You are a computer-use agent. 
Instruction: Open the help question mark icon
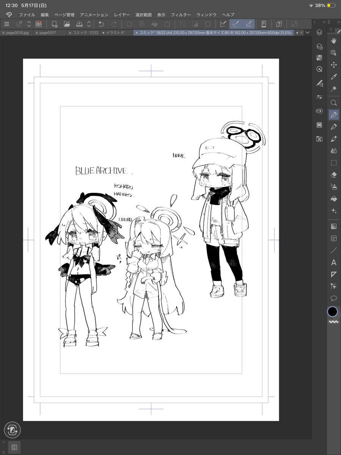click(279, 24)
